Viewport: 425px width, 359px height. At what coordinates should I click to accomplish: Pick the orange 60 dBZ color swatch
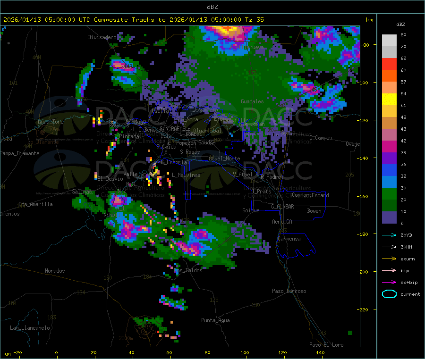click(x=389, y=76)
